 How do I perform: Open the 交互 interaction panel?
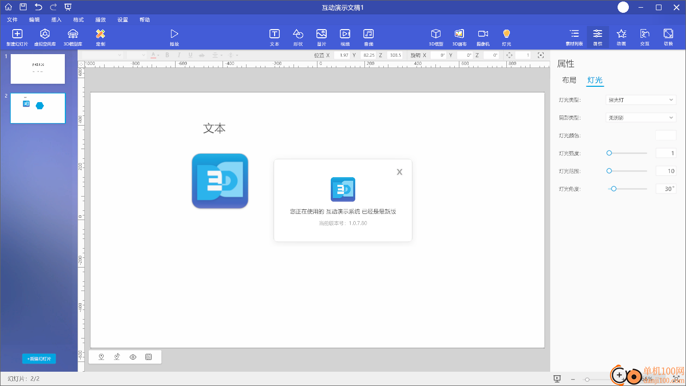click(x=645, y=37)
